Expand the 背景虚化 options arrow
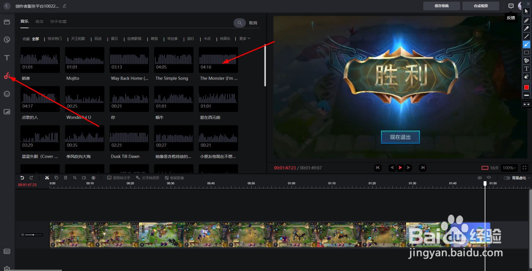 tap(529, 178)
